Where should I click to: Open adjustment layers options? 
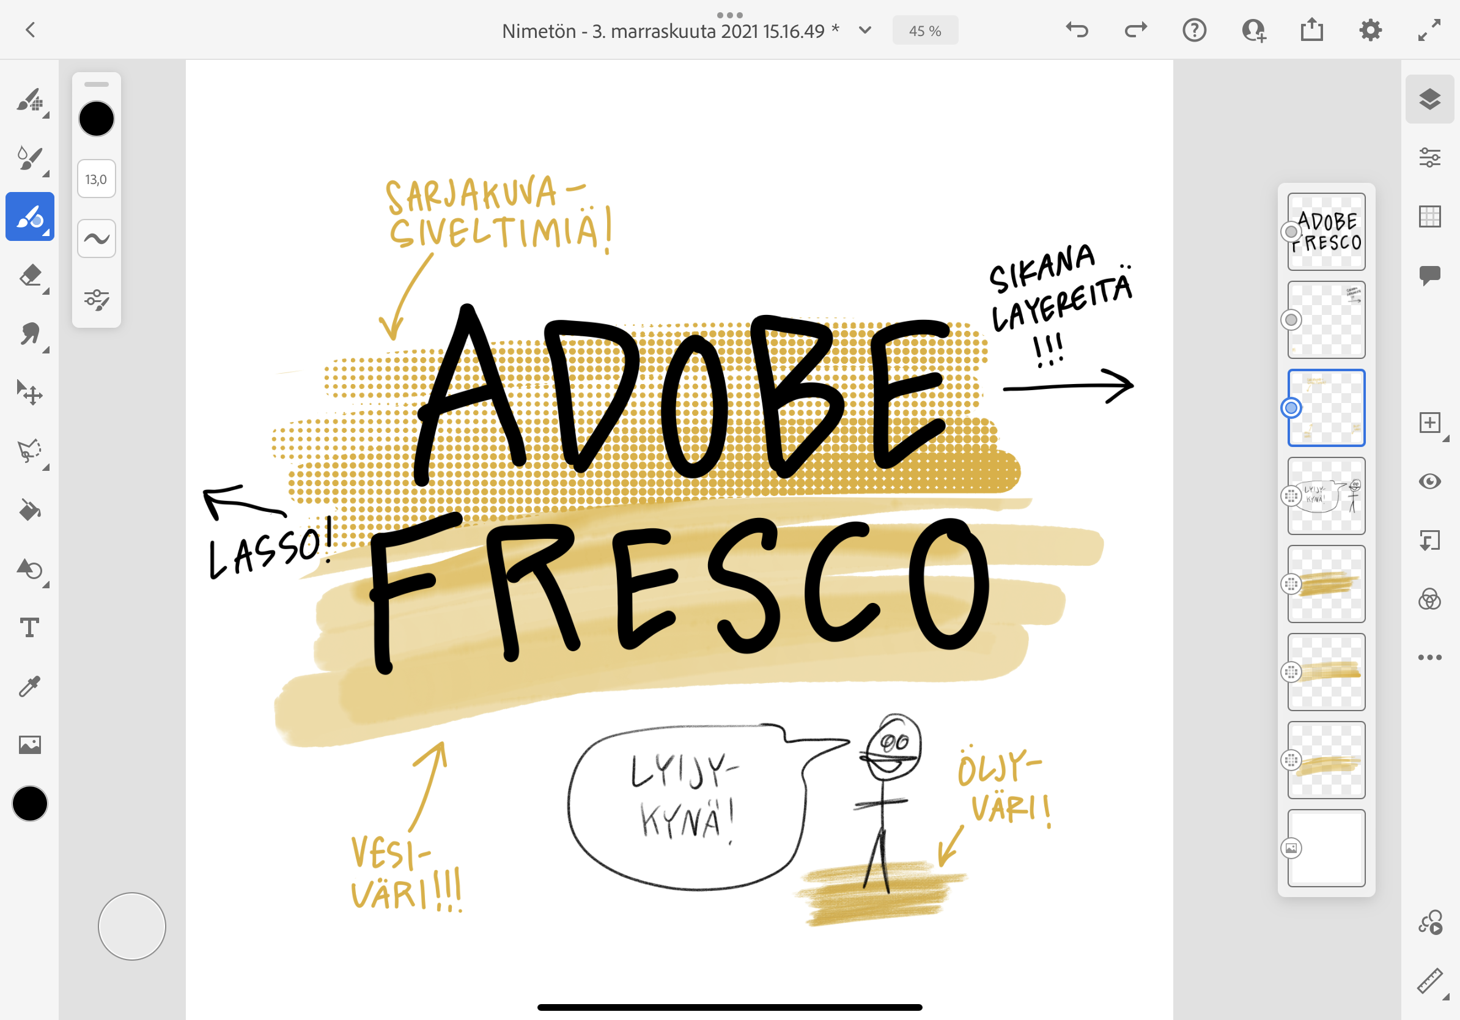coord(1429,599)
